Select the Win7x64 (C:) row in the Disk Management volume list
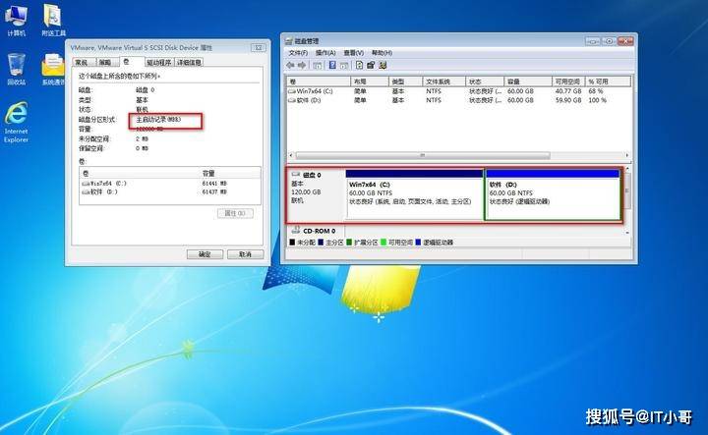The height and width of the screenshot is (435, 708). [458, 91]
